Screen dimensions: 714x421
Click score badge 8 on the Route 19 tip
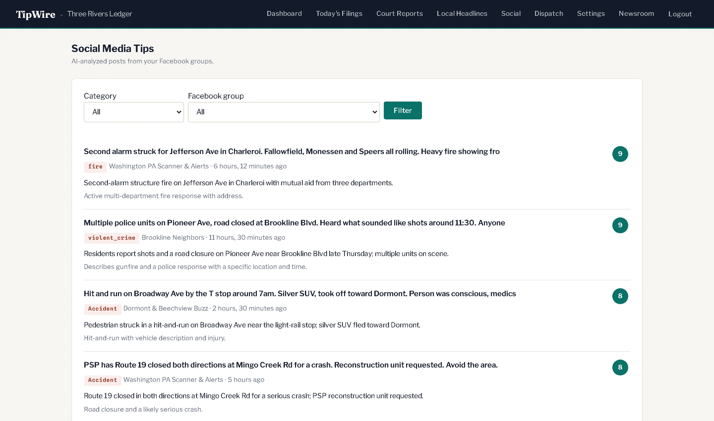(x=620, y=367)
